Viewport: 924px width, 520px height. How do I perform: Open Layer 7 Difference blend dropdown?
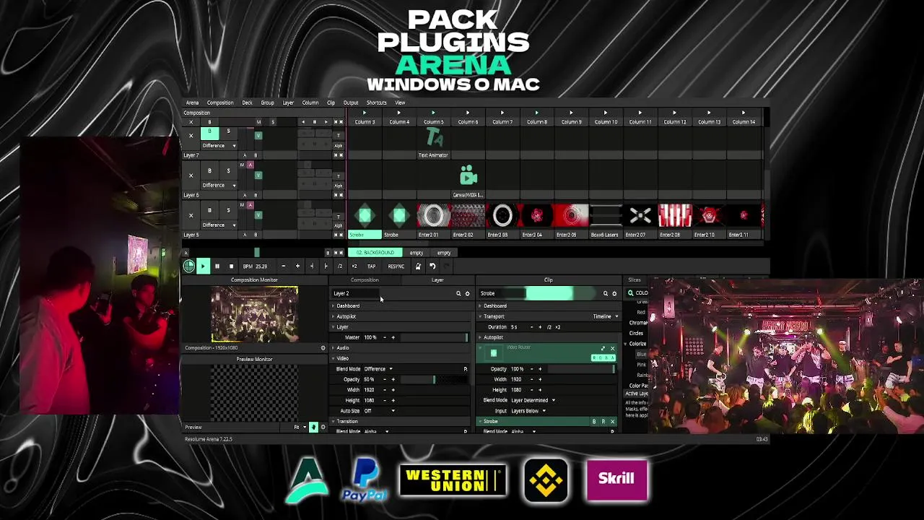point(219,146)
